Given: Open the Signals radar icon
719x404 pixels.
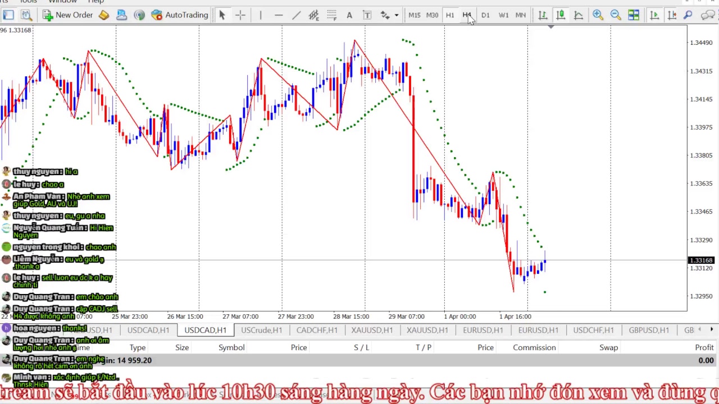Looking at the screenshot, I should click(x=139, y=15).
